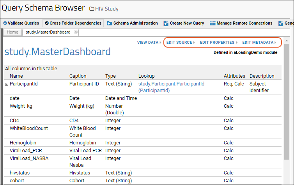Screen dimensions: 294x185
Task: Click the View Data link
Action: pyautogui.click(x=149, y=43)
